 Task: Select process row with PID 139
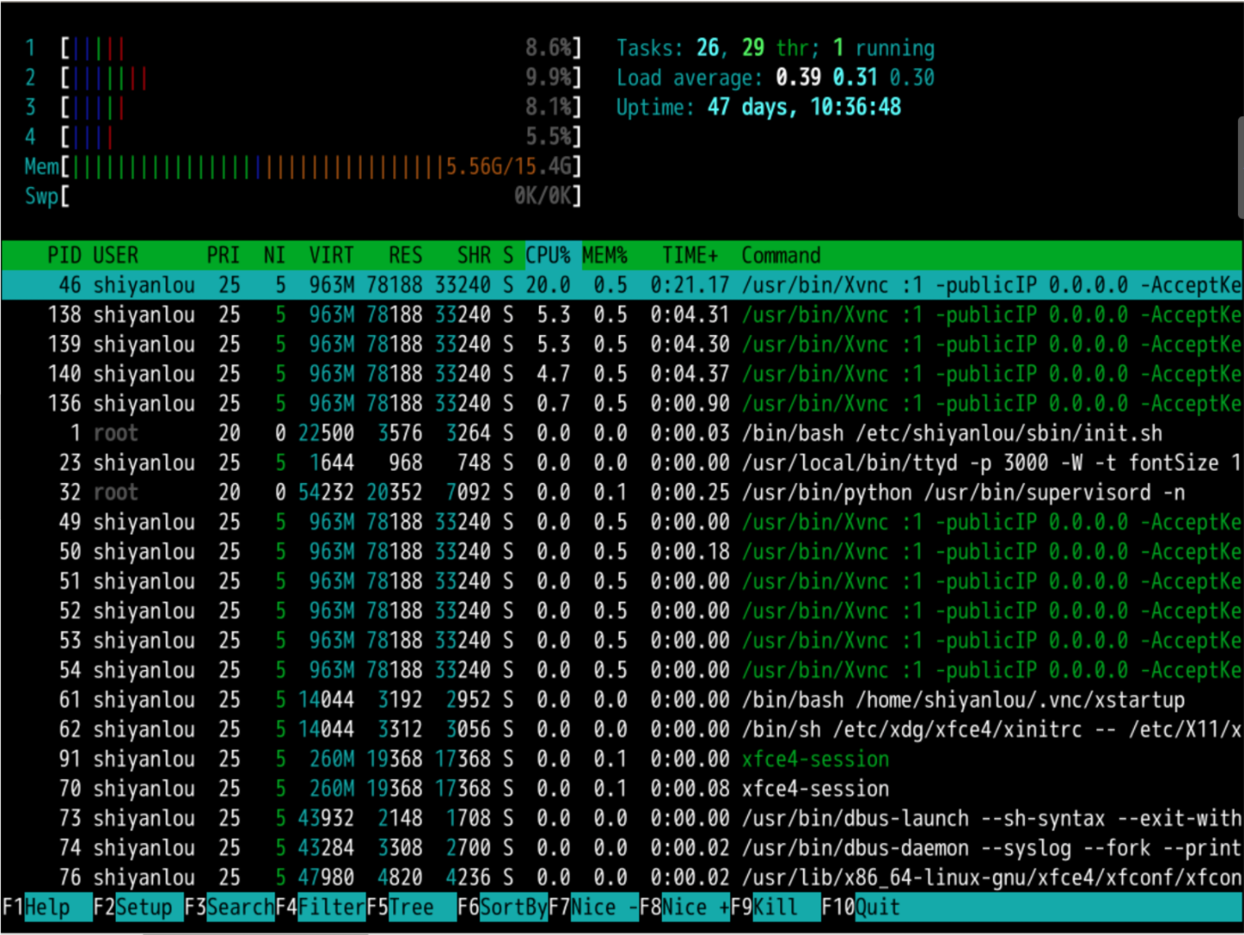tap(622, 345)
